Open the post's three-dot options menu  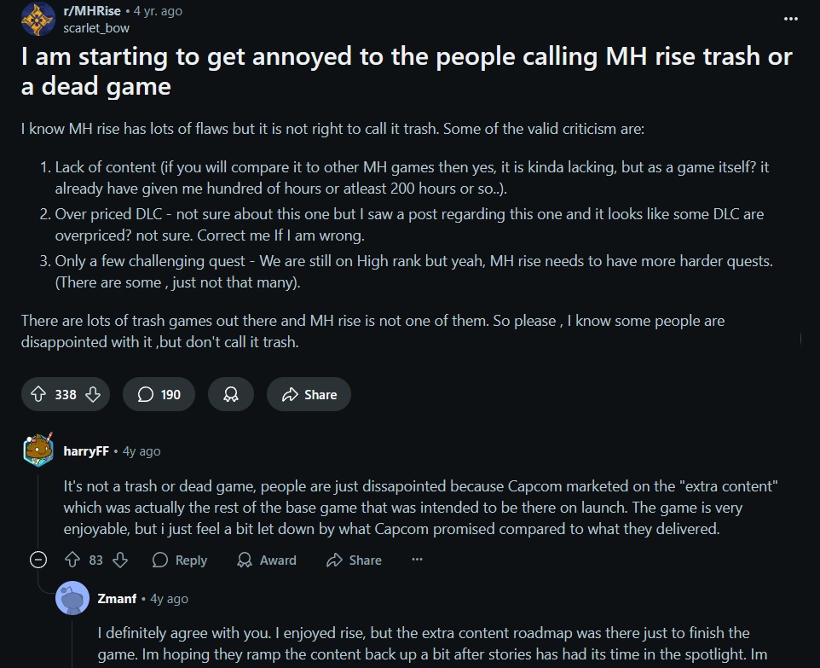(791, 19)
